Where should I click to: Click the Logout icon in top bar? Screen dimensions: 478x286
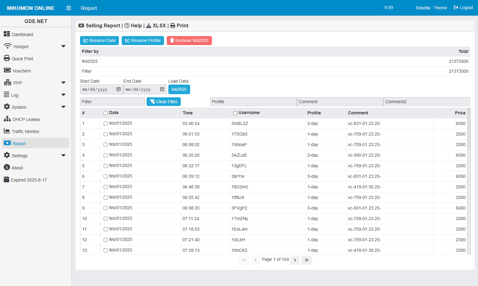tap(456, 7)
